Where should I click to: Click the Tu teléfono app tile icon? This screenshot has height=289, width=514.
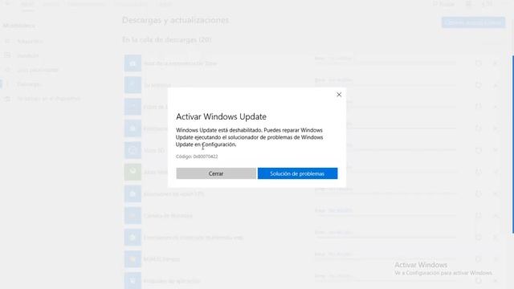(133, 85)
